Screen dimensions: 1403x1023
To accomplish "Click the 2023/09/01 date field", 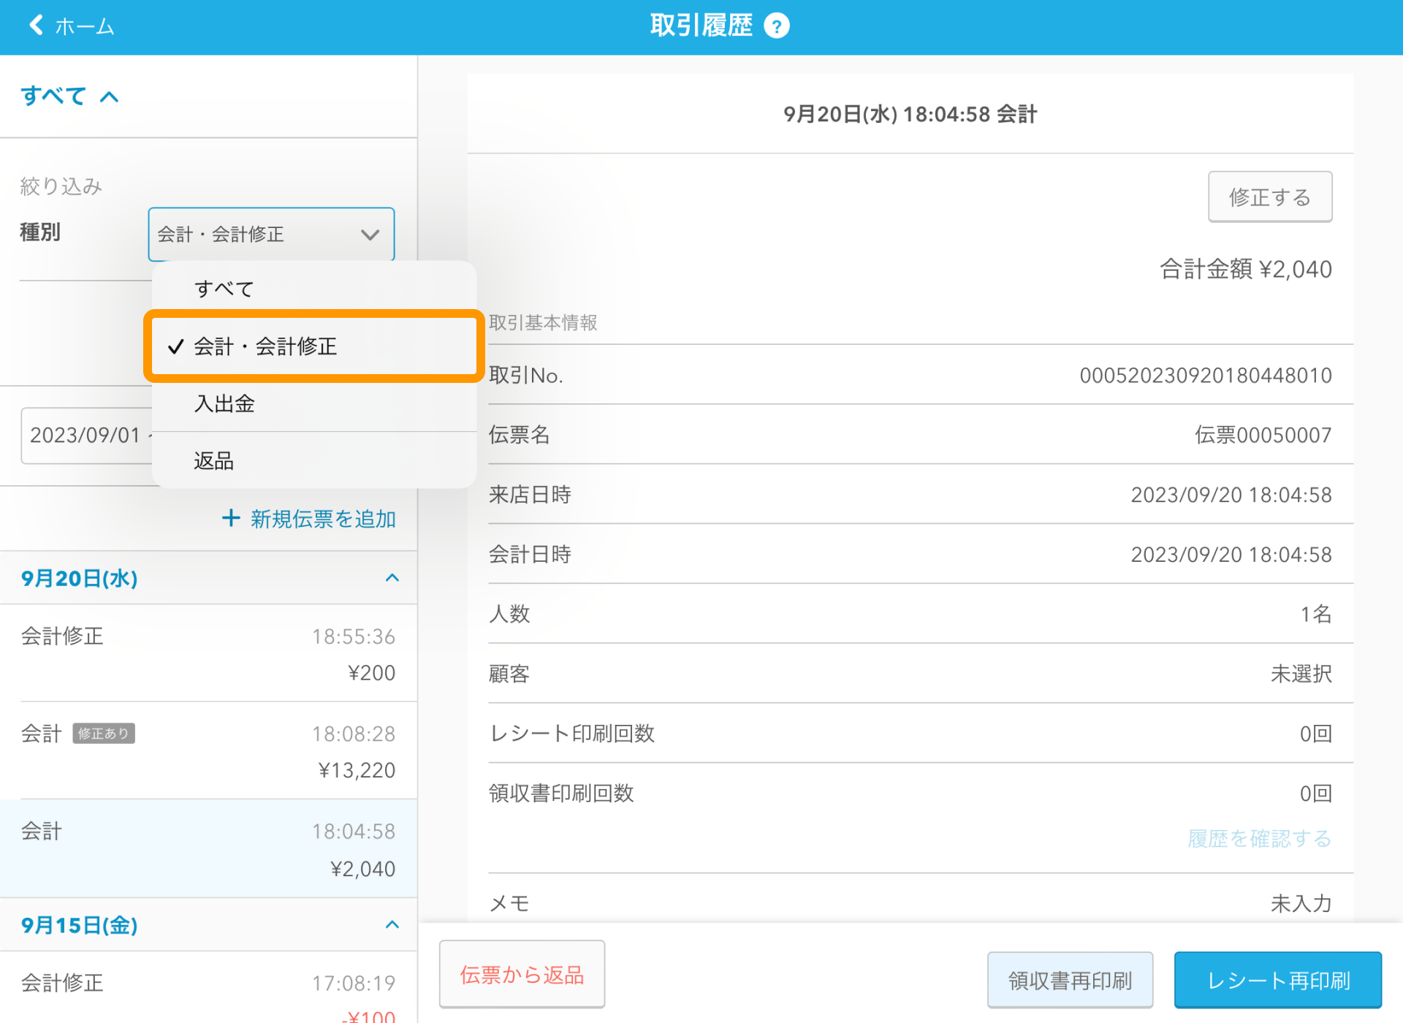I will 85,436.
